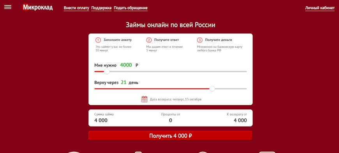Click the calendar icon near return date
Screen dimensions: 339x153
click(145, 99)
